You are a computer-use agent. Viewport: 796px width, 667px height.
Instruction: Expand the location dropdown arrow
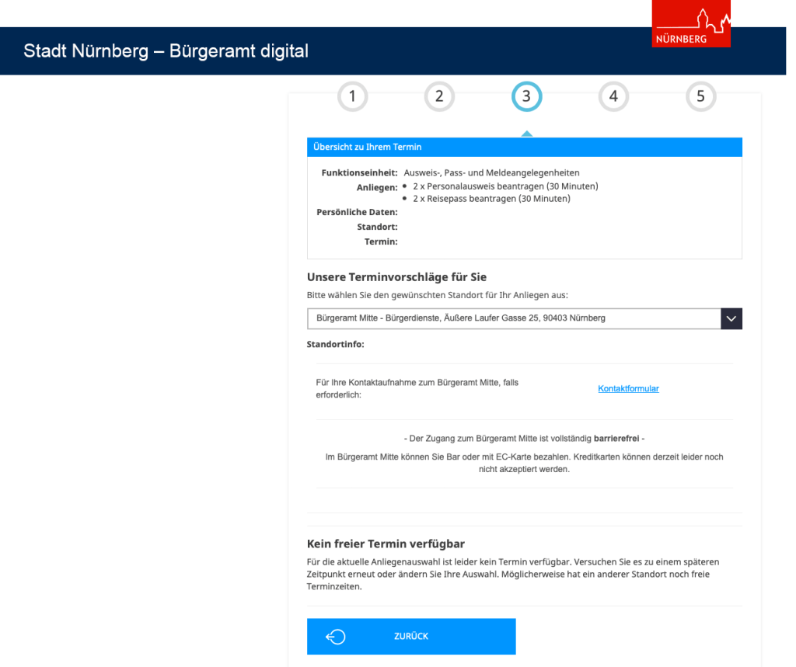click(731, 318)
